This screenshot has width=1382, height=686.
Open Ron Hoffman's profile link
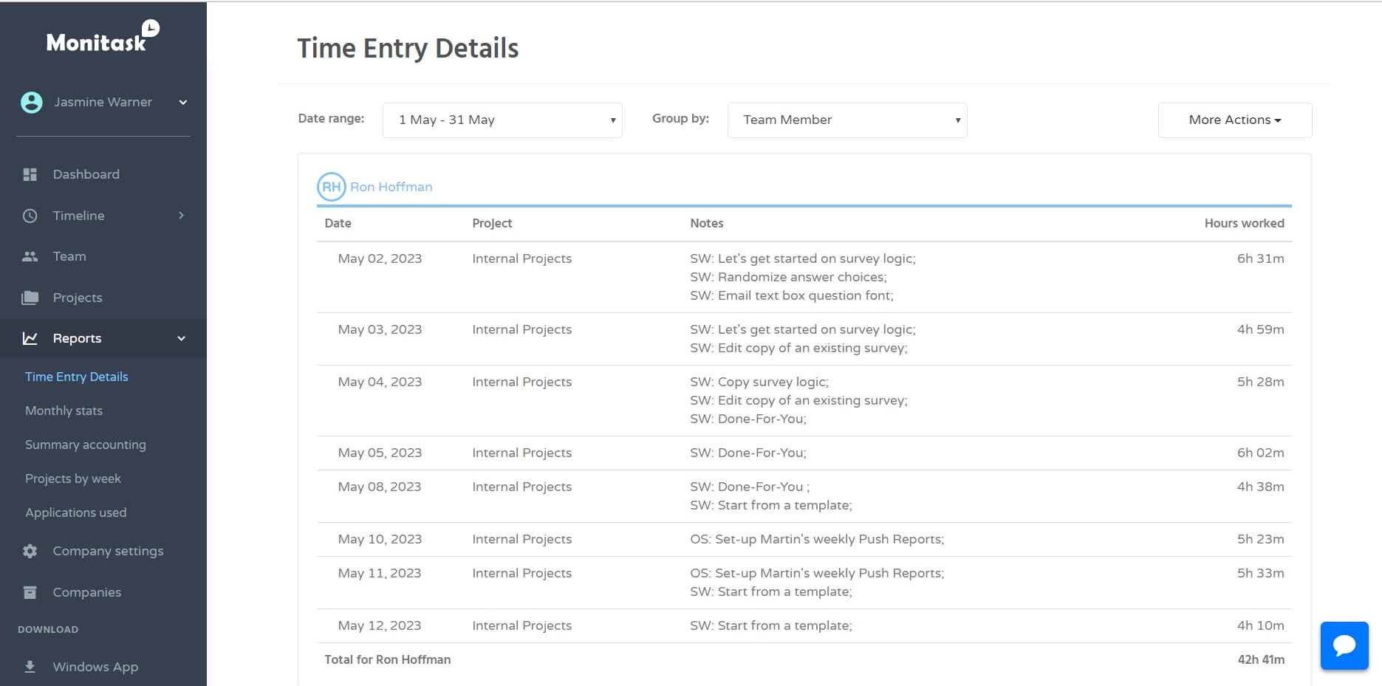coord(391,187)
